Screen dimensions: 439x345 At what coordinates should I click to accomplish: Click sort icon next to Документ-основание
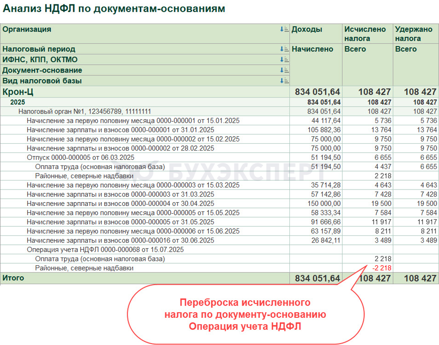click(x=285, y=70)
